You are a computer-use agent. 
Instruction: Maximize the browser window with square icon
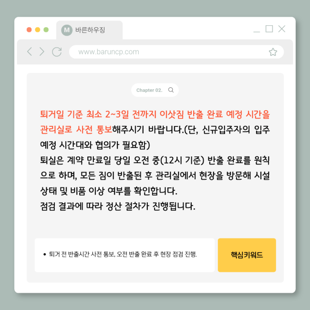[x=269, y=29]
